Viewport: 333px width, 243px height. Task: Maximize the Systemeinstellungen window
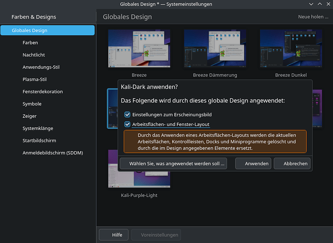pyautogui.click(x=320, y=4)
